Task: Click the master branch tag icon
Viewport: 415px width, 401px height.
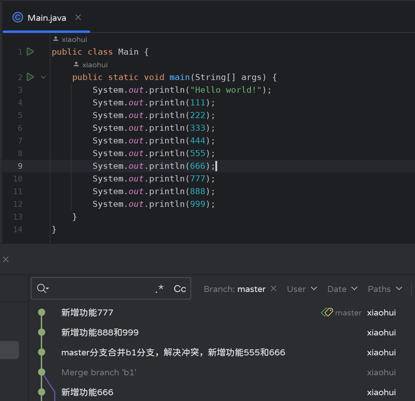Action: click(327, 312)
